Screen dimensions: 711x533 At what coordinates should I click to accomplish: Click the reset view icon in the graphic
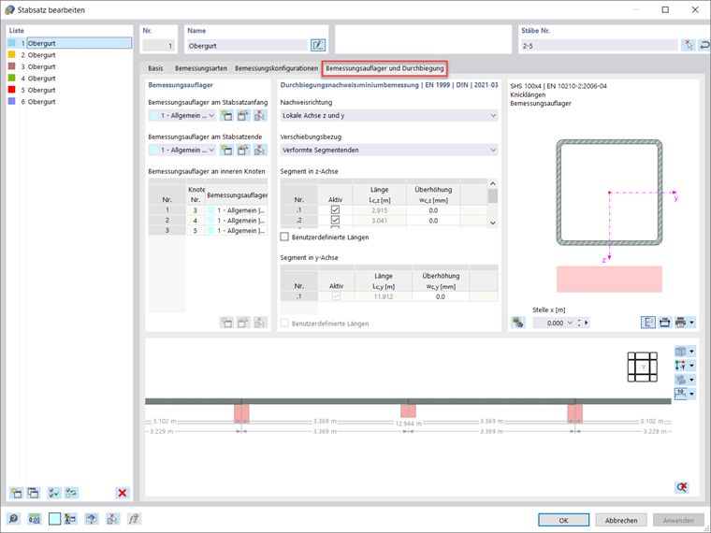[681, 487]
